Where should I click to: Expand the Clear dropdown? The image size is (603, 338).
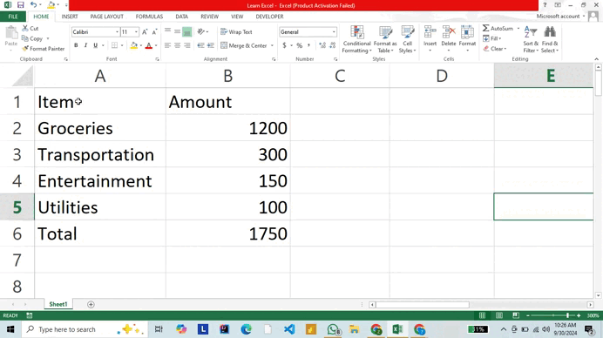click(495, 49)
